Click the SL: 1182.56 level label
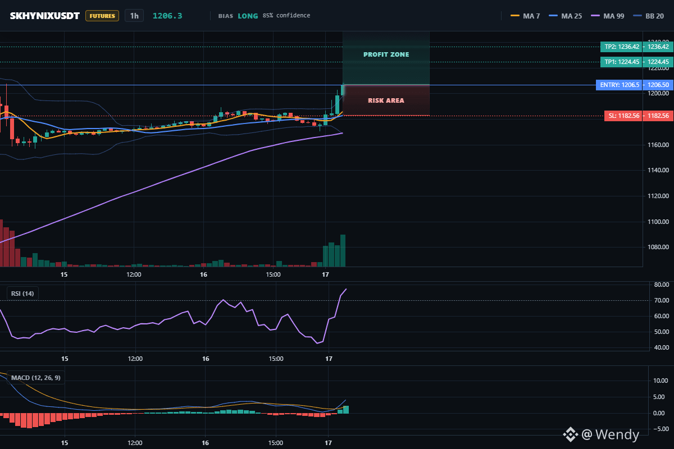Image resolution: width=674 pixels, height=449 pixels. point(624,116)
